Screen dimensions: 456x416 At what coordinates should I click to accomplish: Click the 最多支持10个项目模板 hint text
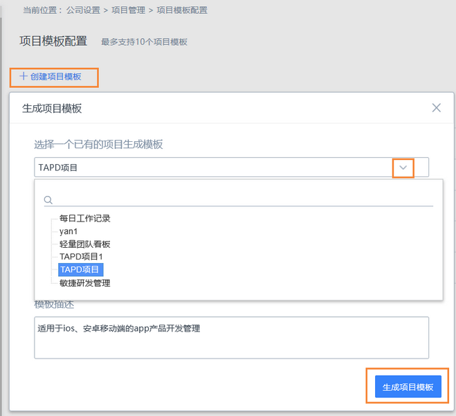(x=144, y=42)
